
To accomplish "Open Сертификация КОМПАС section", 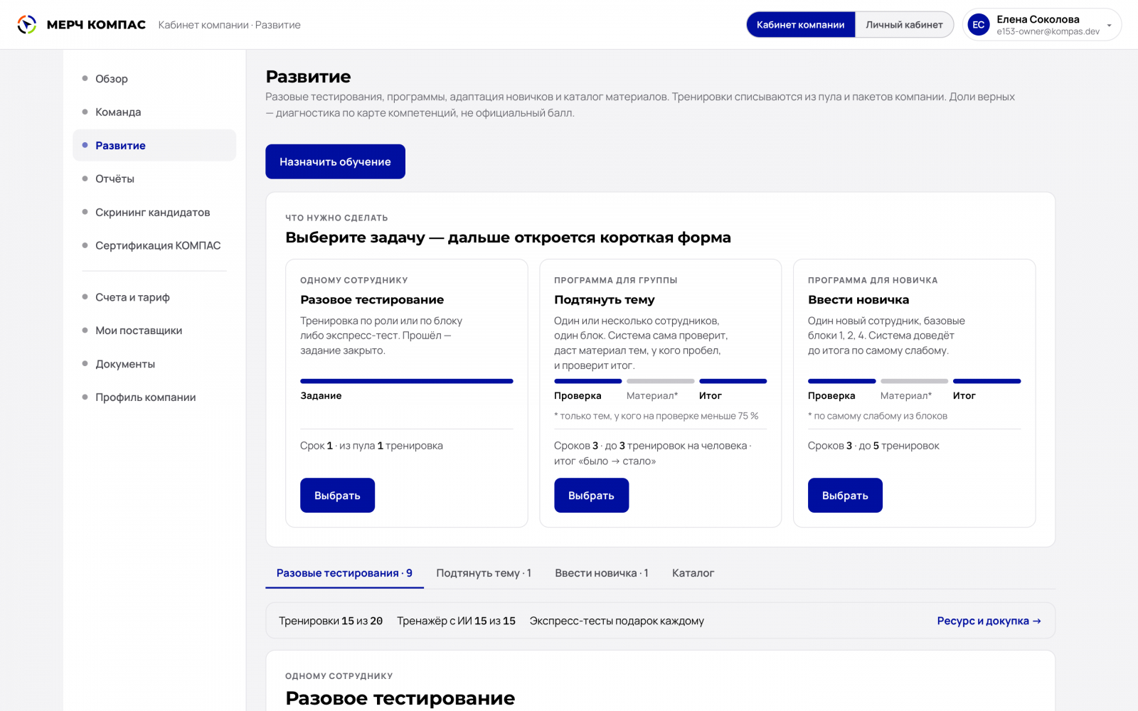I will tap(154, 246).
